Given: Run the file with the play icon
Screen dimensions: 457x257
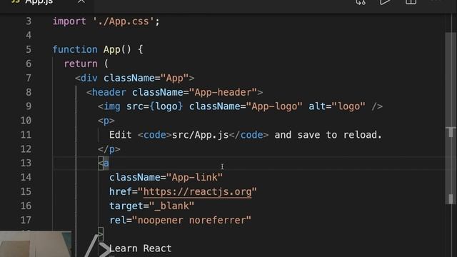Looking at the screenshot, I should click(385, 2).
